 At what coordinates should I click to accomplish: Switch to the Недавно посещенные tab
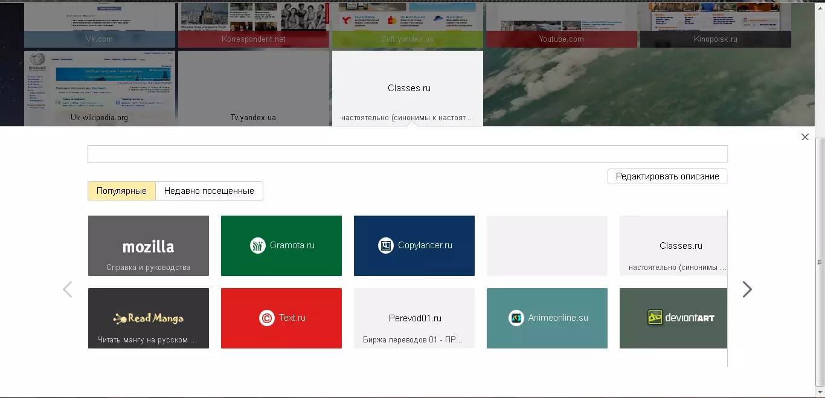pos(209,191)
